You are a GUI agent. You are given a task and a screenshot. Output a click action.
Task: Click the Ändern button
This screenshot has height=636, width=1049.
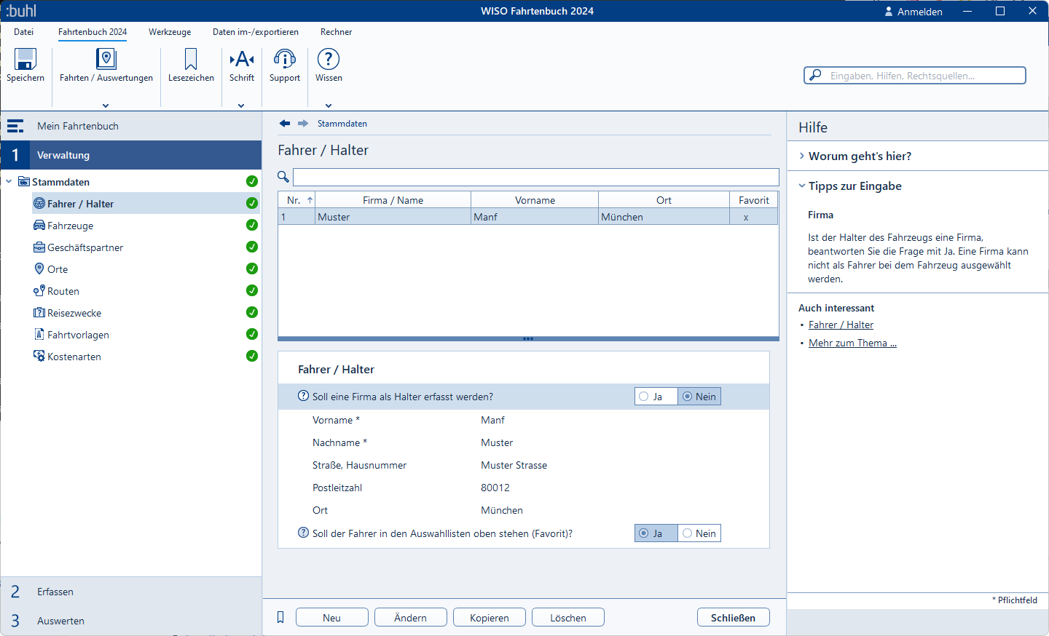tap(411, 617)
